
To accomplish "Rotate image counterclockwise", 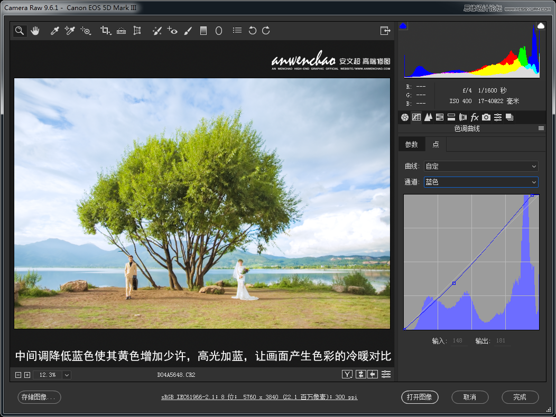I will 252,31.
